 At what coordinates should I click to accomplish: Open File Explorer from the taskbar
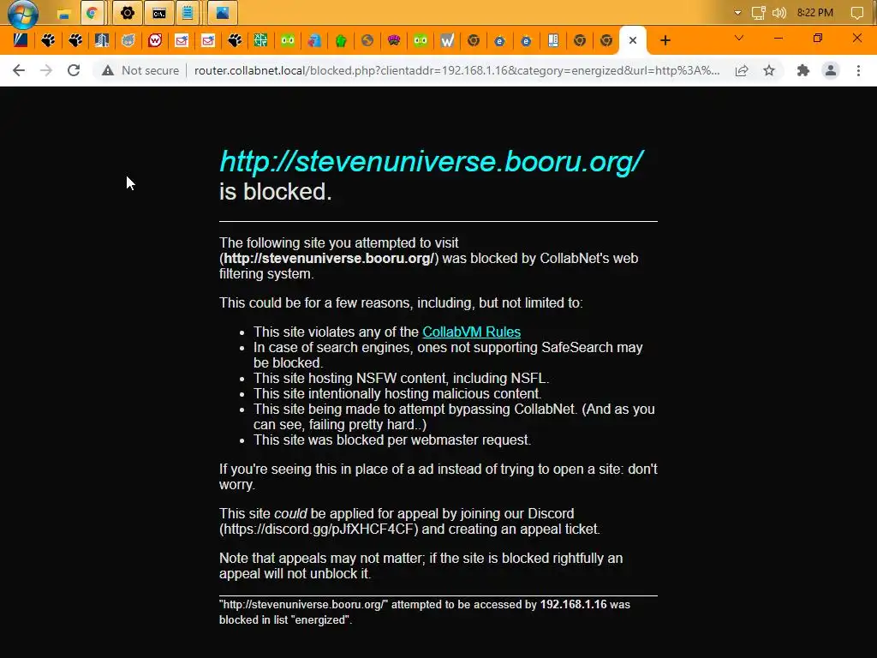click(64, 14)
